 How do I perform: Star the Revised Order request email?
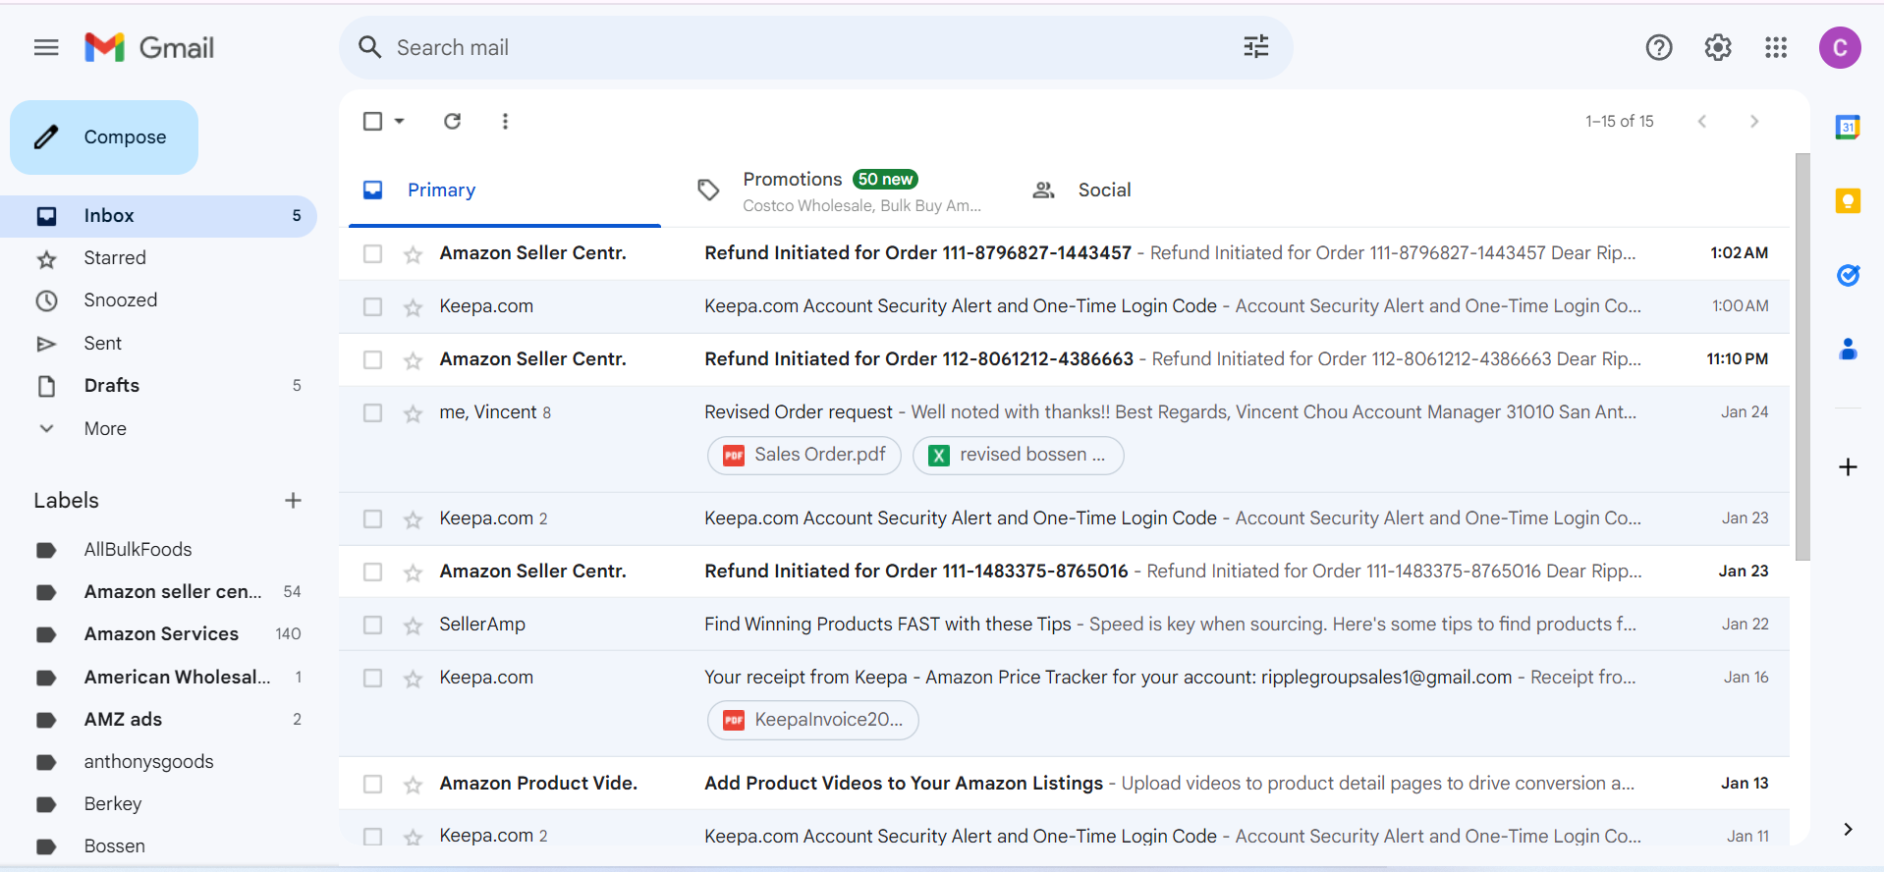coord(413,413)
